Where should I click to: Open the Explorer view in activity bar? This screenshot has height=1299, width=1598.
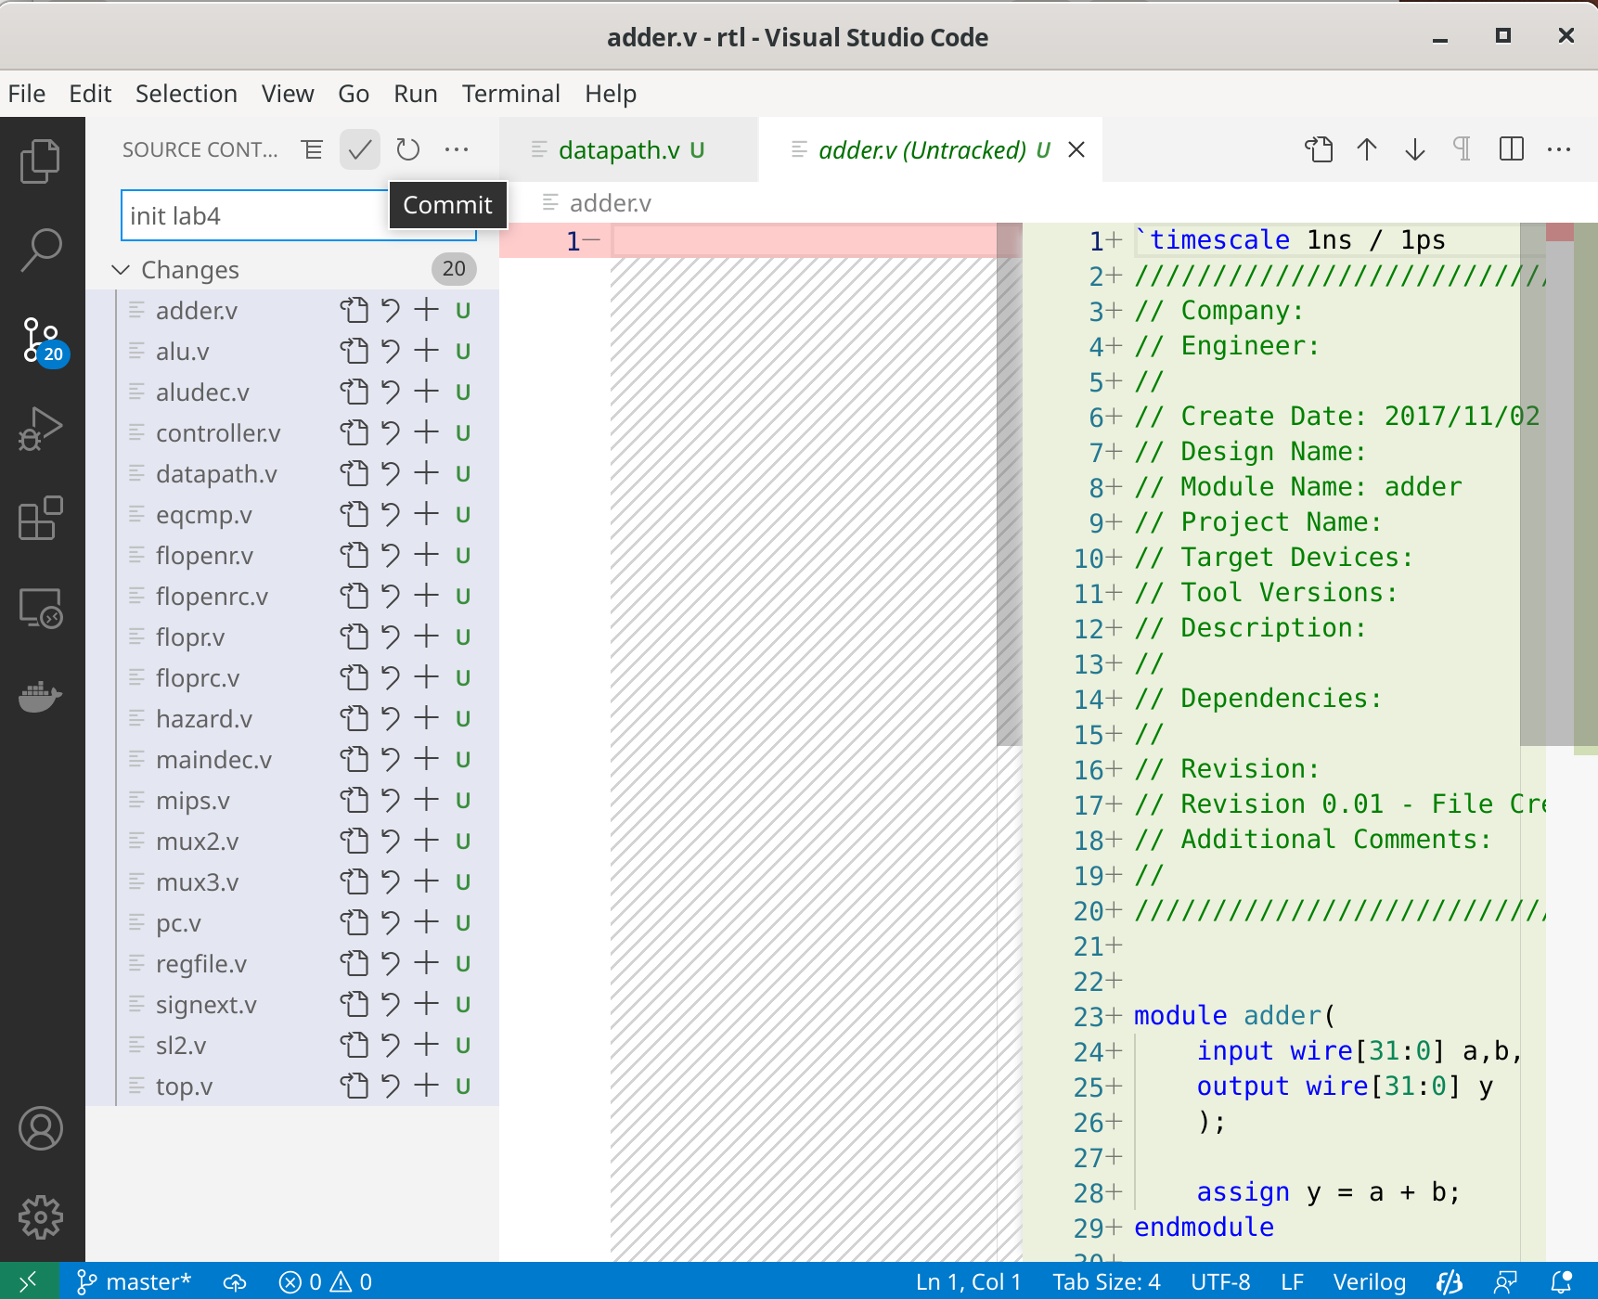41,161
